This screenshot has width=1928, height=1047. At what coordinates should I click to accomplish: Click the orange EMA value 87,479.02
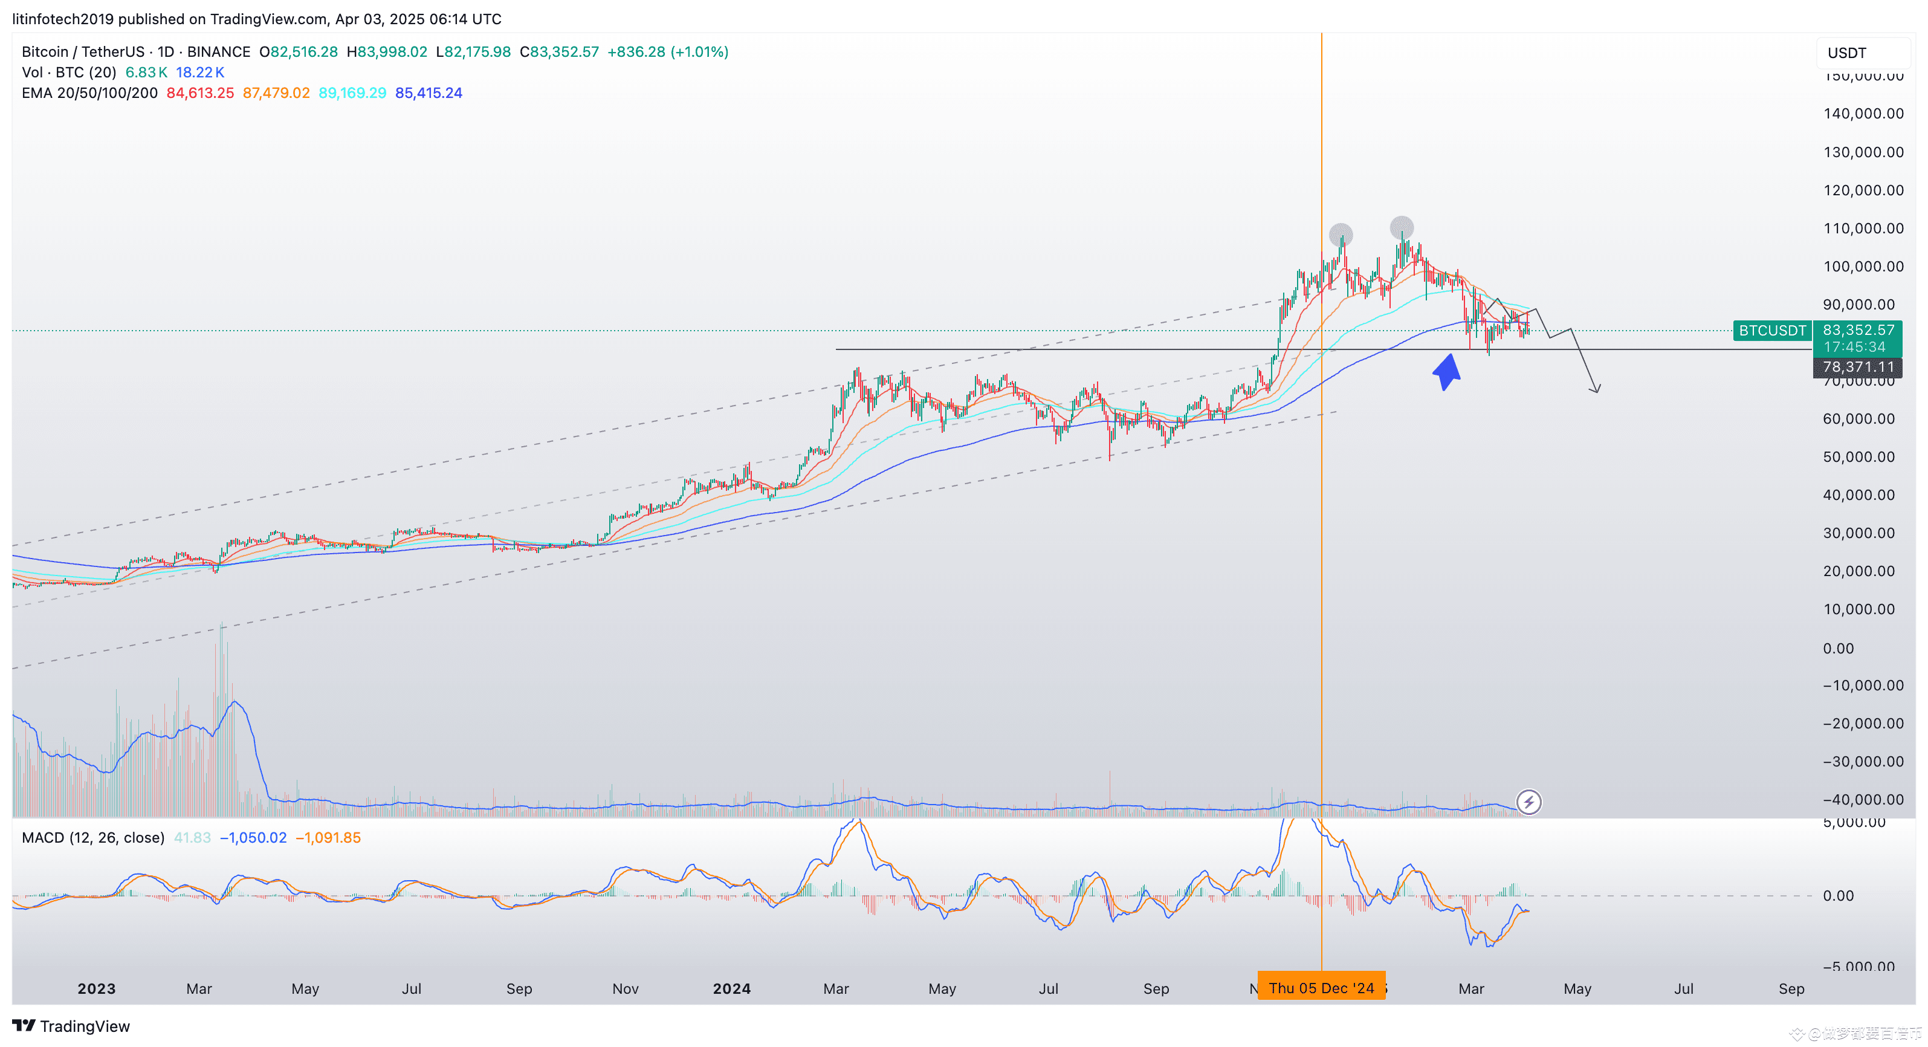(x=276, y=93)
